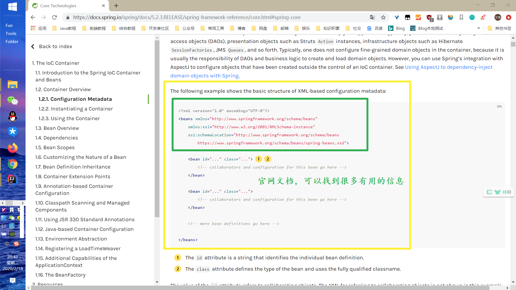Expand the hidden bookmarks chevron
This screenshot has height=290, width=516.
[x=479, y=28]
